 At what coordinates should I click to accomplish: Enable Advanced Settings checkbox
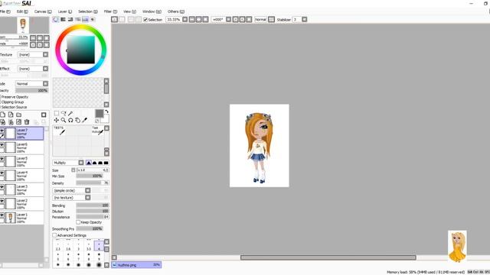coord(54,235)
